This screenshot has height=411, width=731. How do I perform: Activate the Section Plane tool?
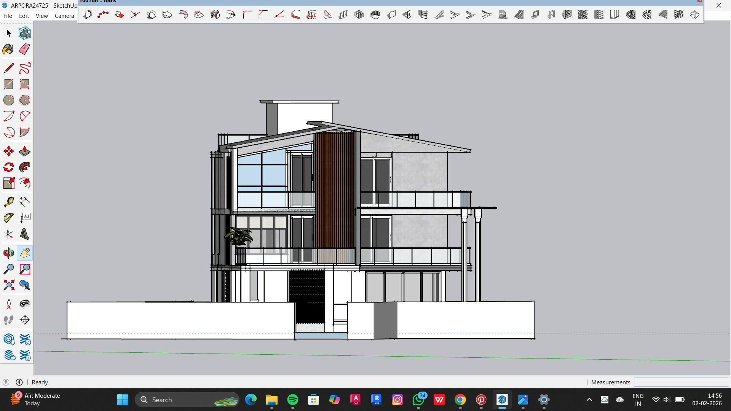(24, 320)
